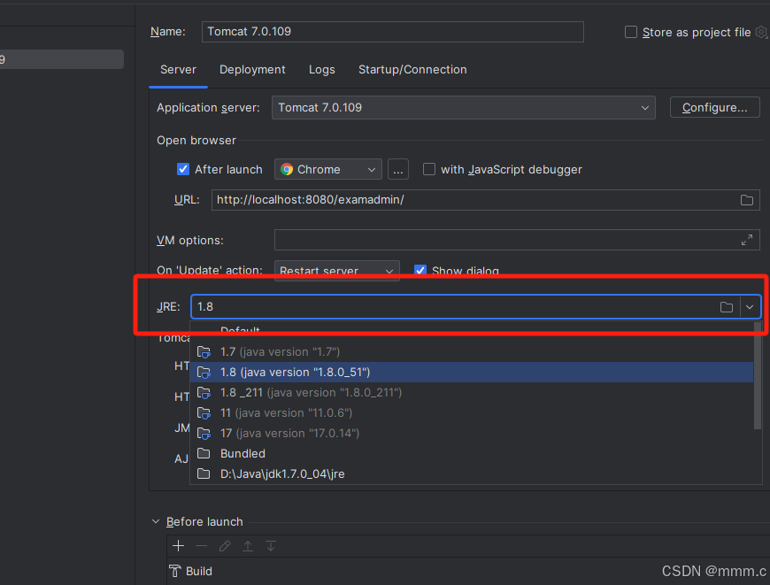Click the folder icon in the URL field
770x585 pixels.
pos(746,200)
